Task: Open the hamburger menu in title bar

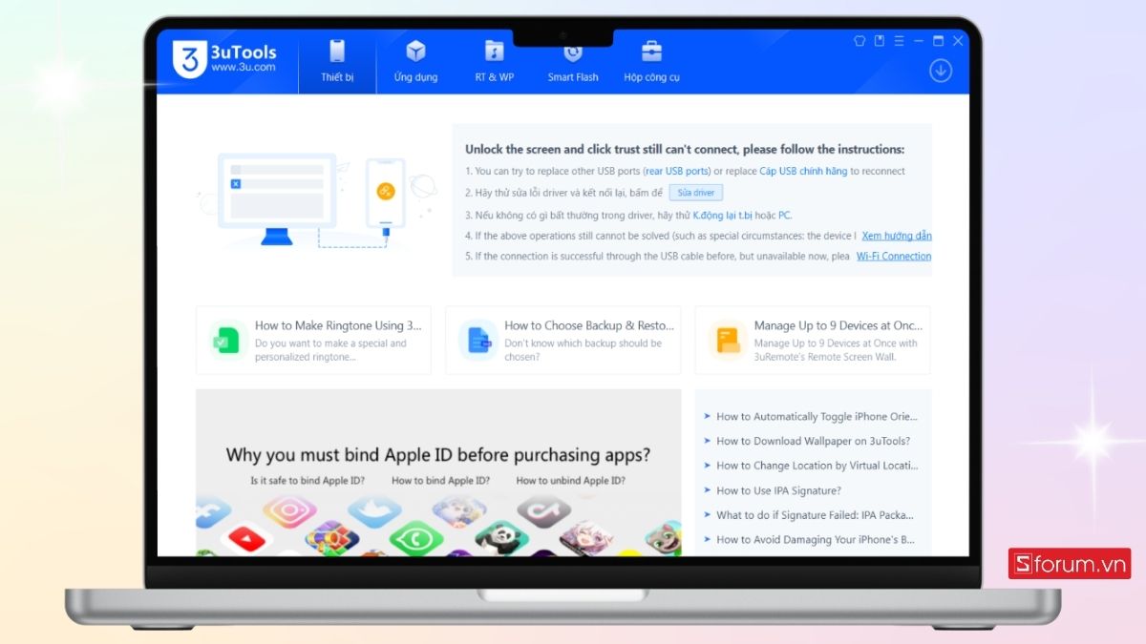Action: point(899,41)
